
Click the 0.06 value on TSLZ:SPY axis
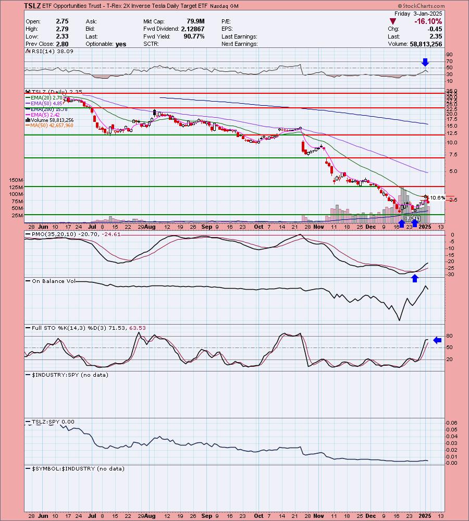tap(452, 423)
